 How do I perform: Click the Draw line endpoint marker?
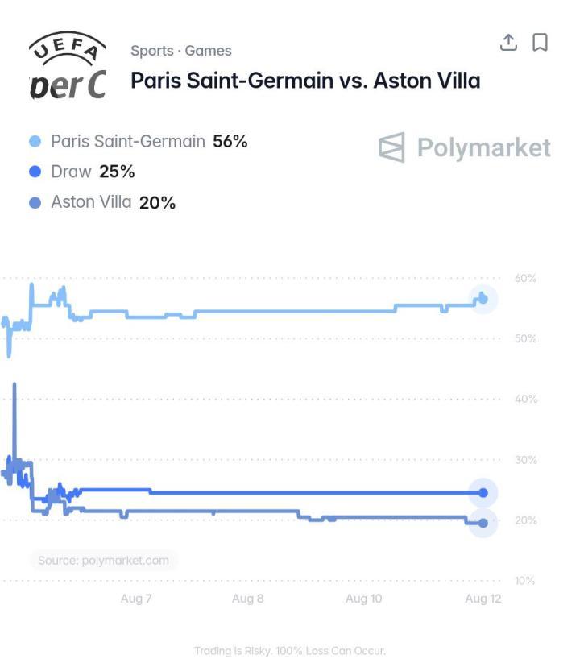click(x=483, y=493)
